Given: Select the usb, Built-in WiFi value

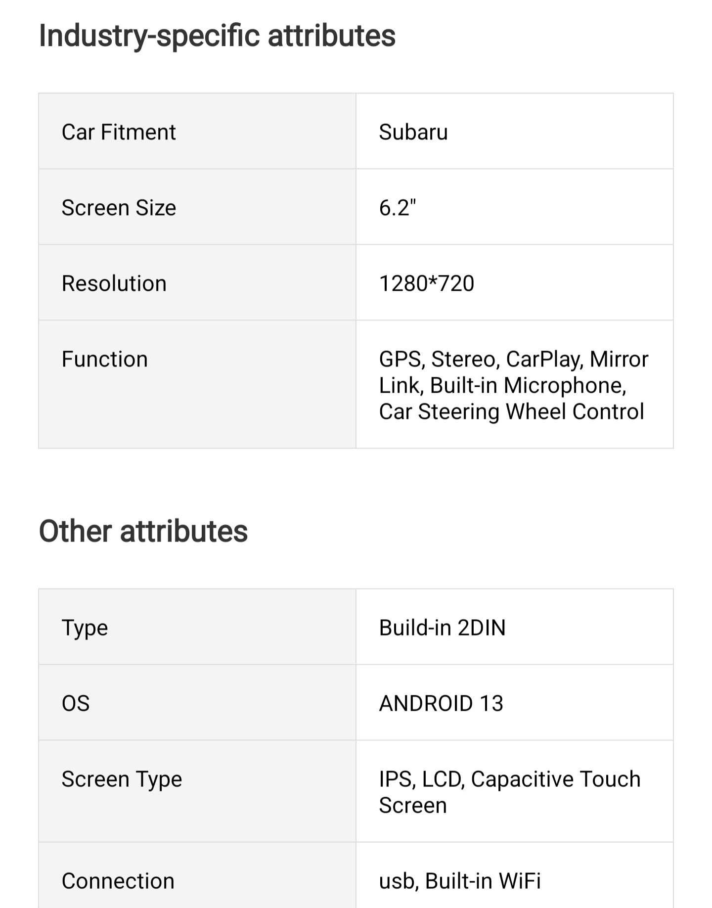Looking at the screenshot, I should (460, 881).
